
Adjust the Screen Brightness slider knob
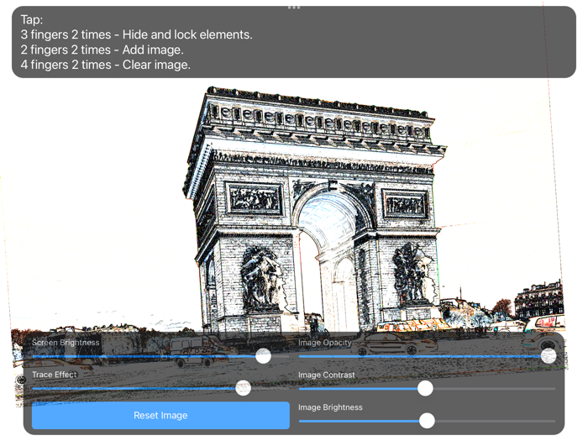(x=263, y=355)
